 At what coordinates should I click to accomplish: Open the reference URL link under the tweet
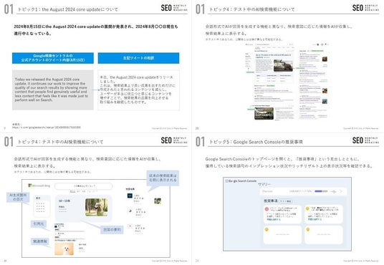pyautogui.click(x=47, y=127)
